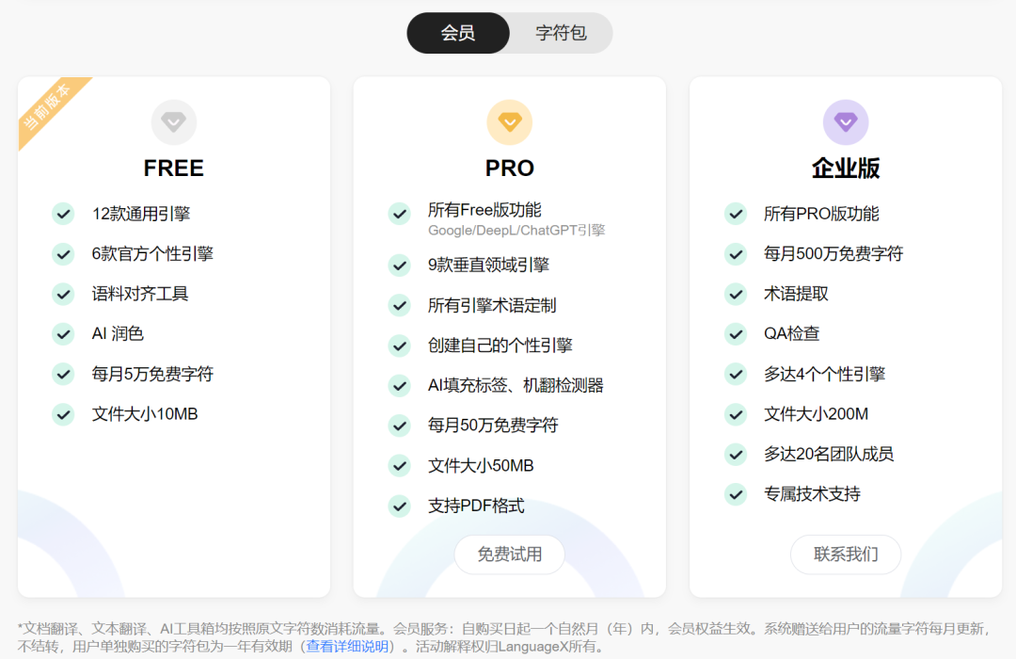Viewport: 1016px width, 659px height.
Task: Switch to the 字符包 tab
Action: coord(561,33)
